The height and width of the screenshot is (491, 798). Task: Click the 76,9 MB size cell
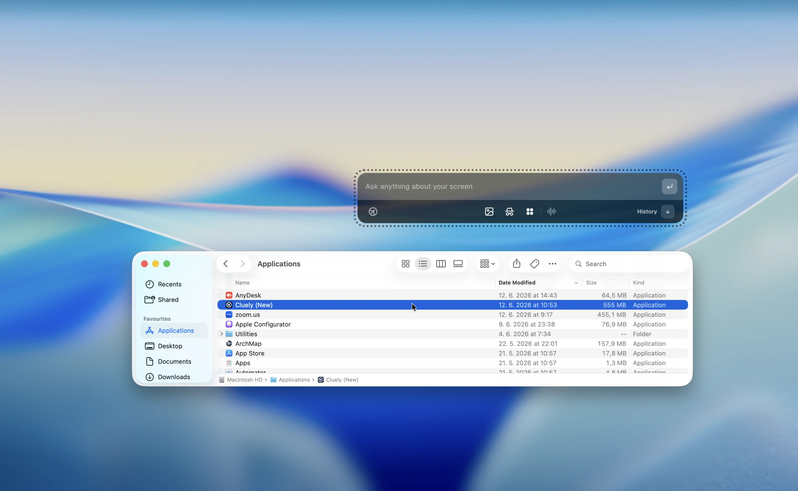pyautogui.click(x=614, y=324)
